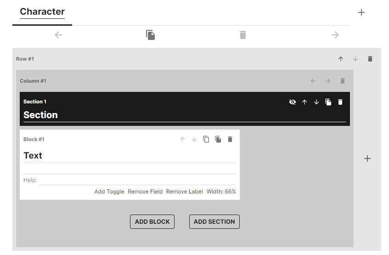Click the empty field under Text label
The image size is (389, 255).
pos(130,170)
